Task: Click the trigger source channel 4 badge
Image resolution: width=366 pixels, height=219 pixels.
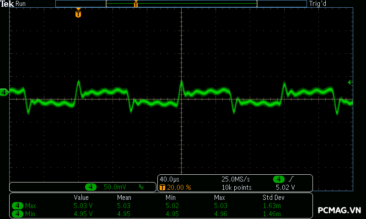Action: pos(278,179)
